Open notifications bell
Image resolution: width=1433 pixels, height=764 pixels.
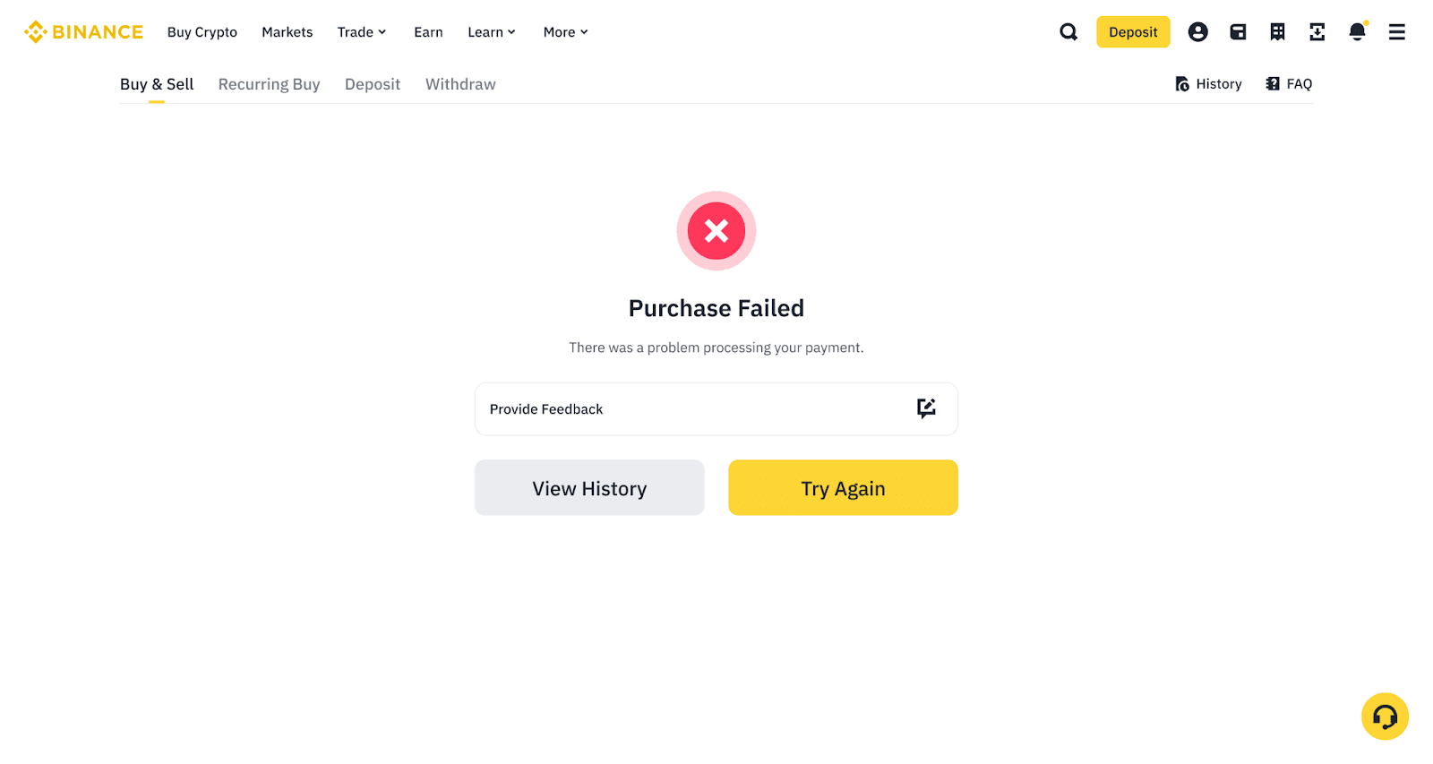click(x=1357, y=32)
